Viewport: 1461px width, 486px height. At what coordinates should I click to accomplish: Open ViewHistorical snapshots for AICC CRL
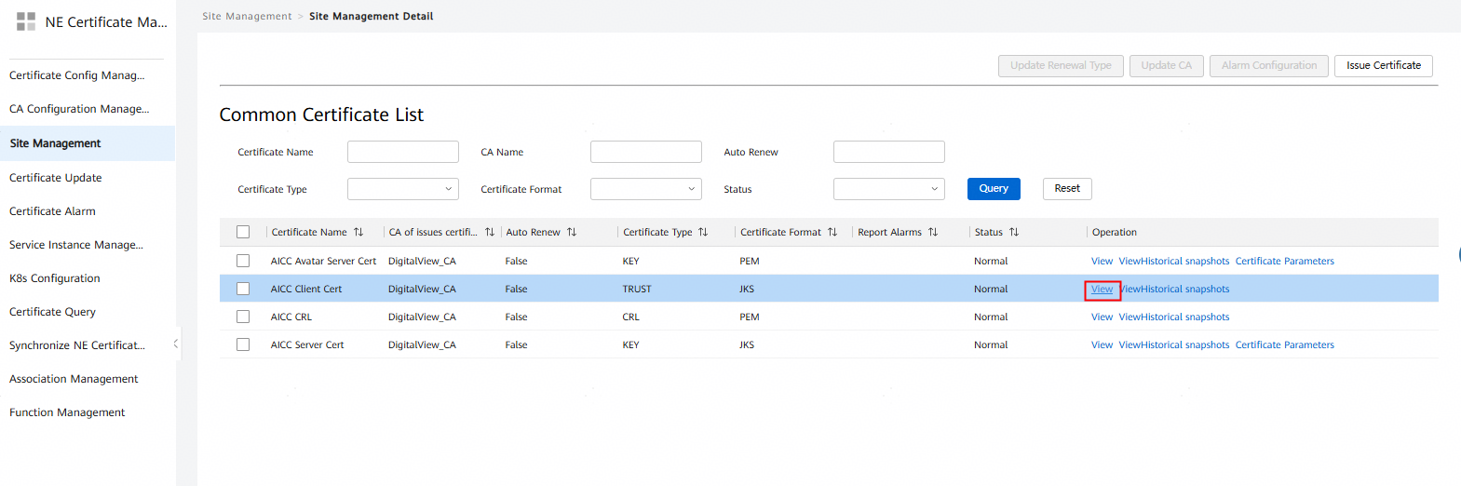coord(1173,317)
